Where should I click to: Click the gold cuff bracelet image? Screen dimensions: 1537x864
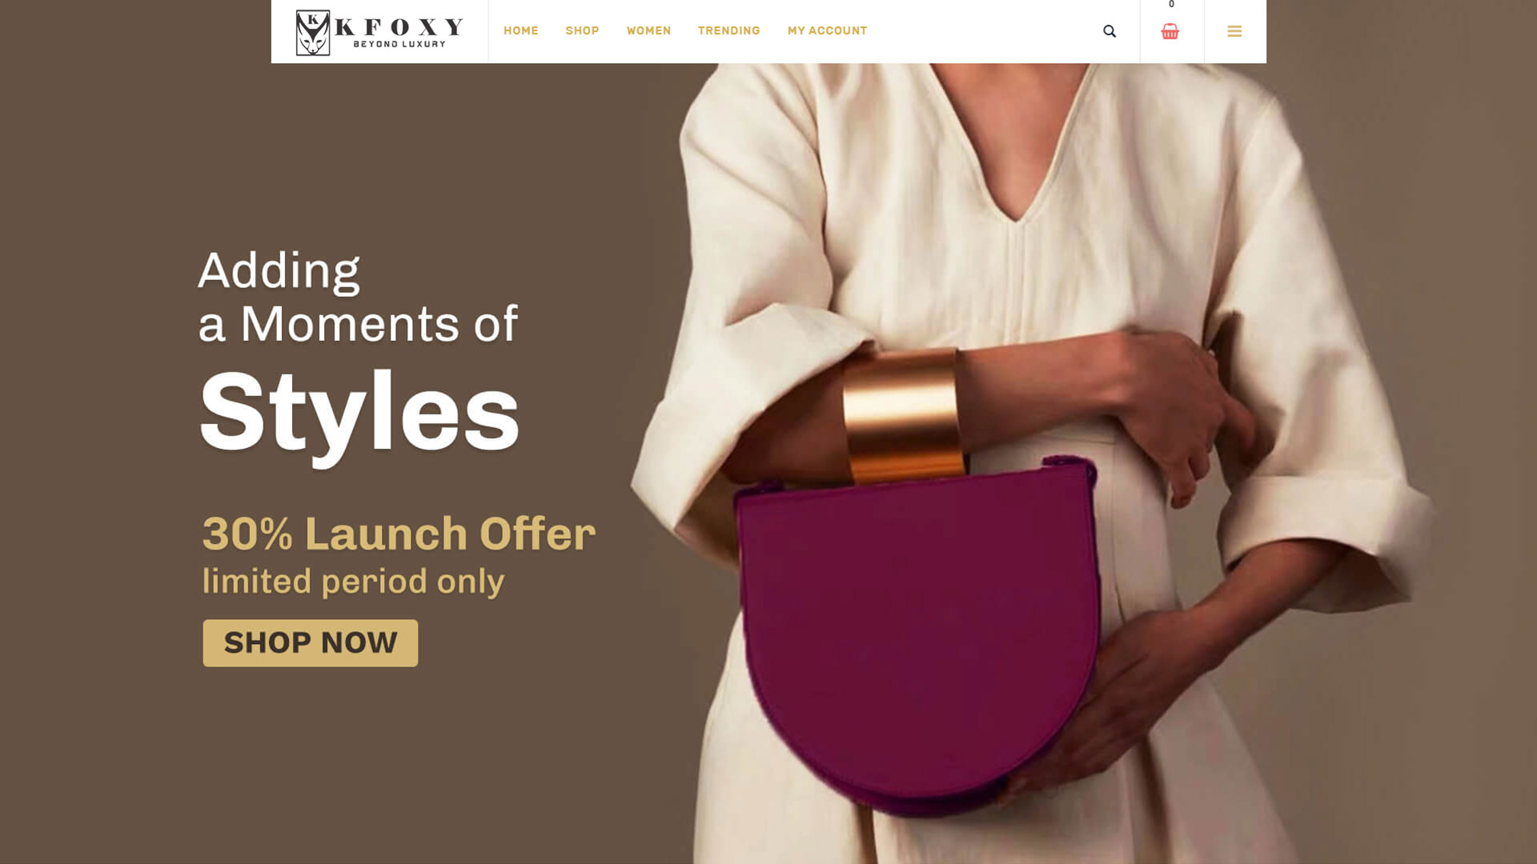[x=902, y=416]
